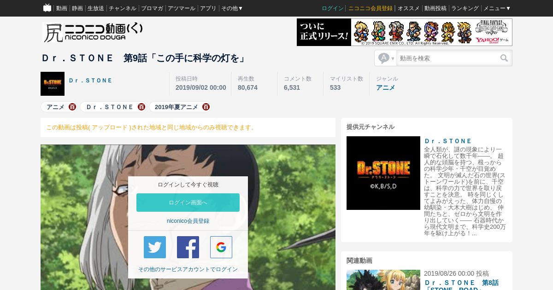Image resolution: width=553 pixels, height=290 pixels.
Task: Open アプリ in top navigation
Action: [x=208, y=8]
